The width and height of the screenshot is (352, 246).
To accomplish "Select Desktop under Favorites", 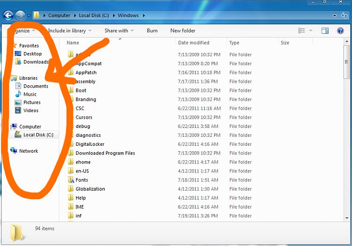I will [x=32, y=54].
